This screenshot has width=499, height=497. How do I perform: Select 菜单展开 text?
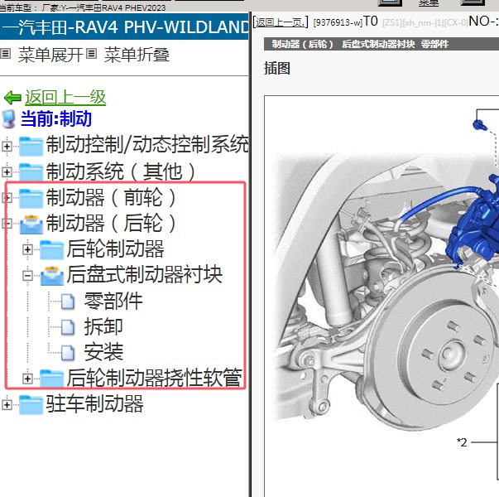[50, 55]
